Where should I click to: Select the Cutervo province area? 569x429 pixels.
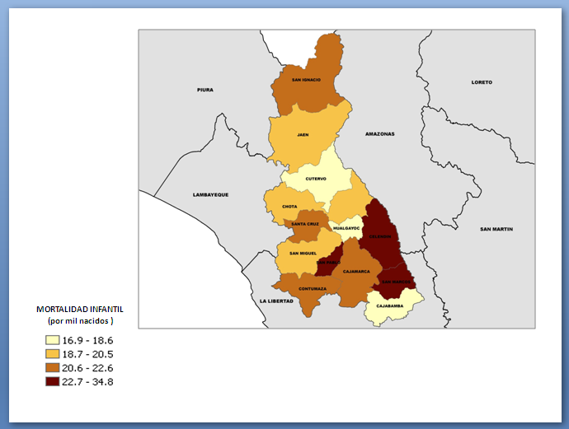coord(315,179)
